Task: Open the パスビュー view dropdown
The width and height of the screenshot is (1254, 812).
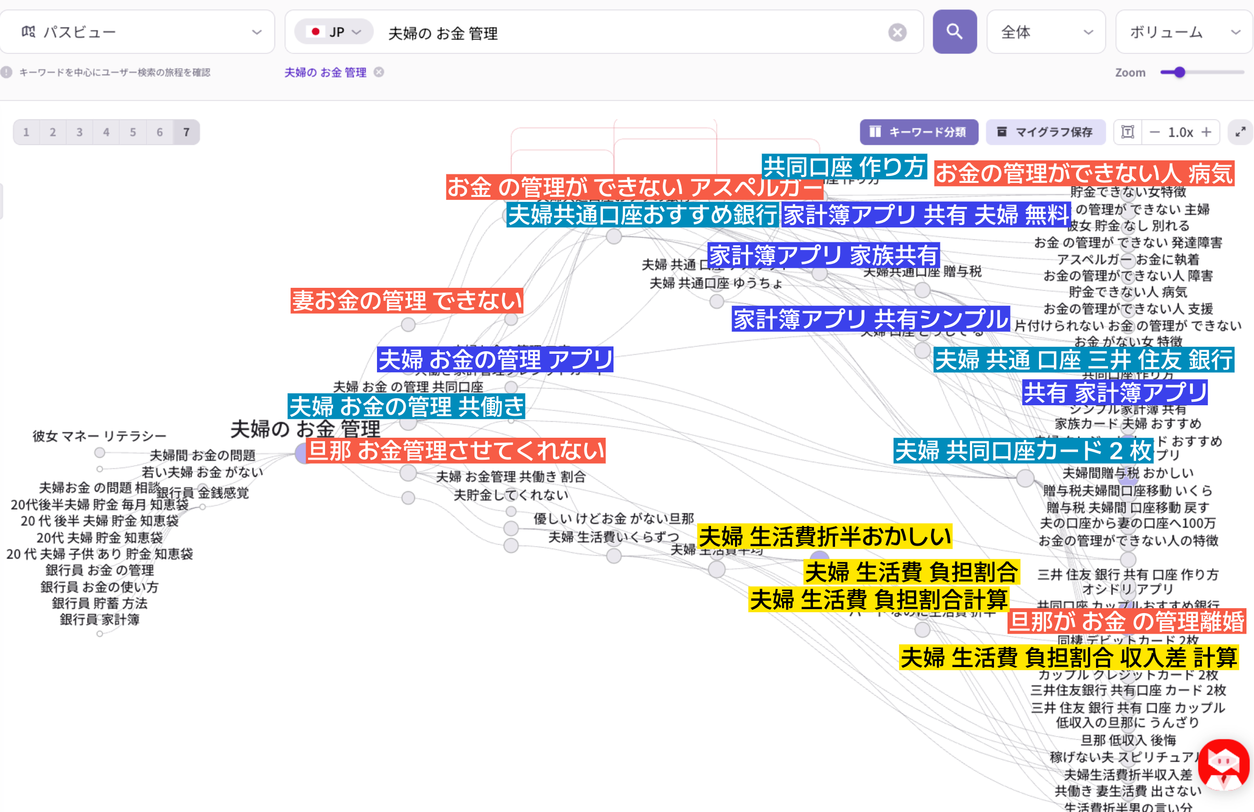Action: (137, 31)
